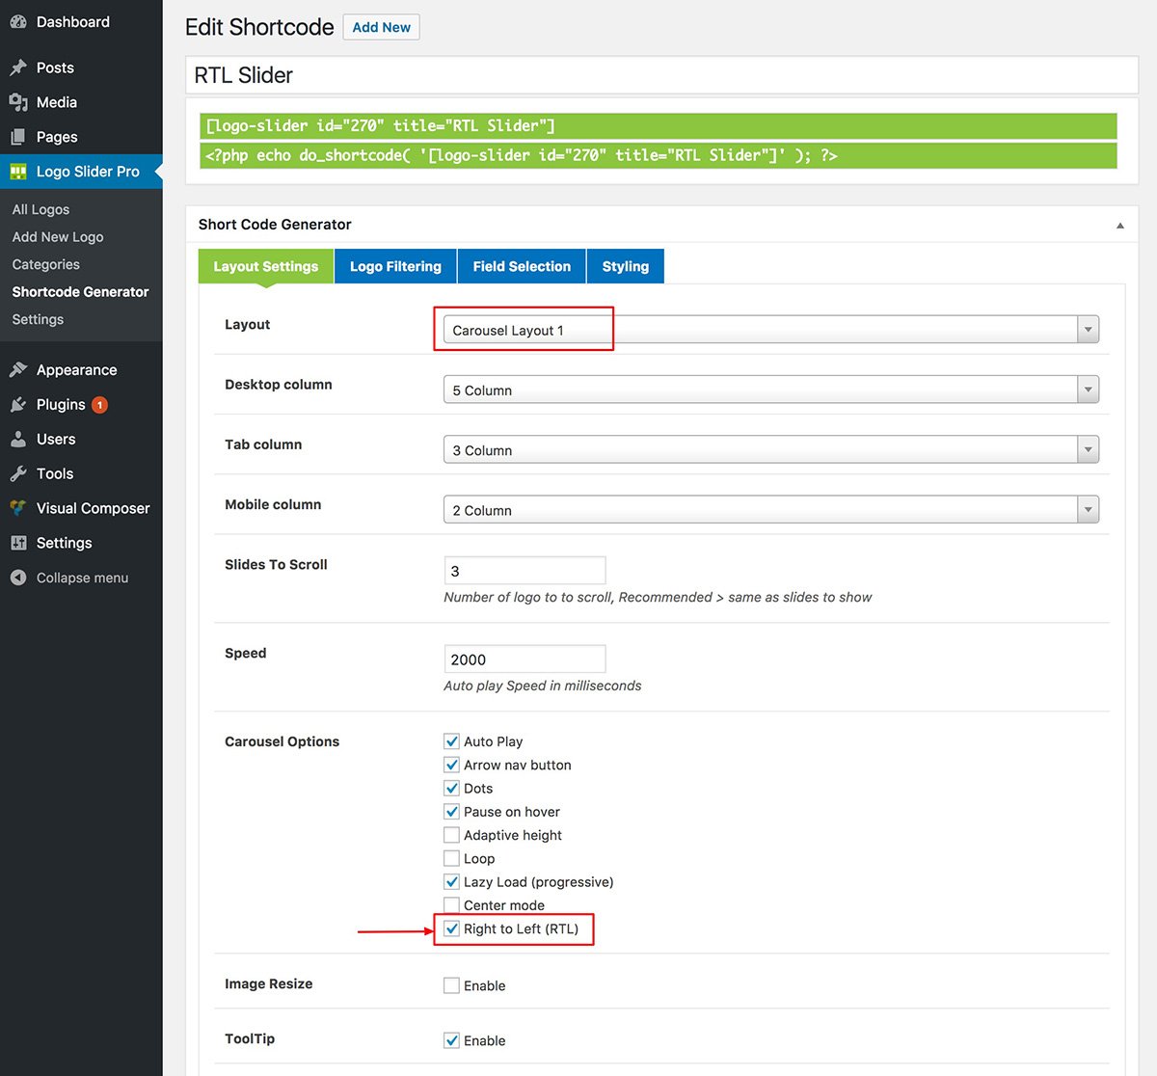Open Logo Slider Pro Settings submenu
The width and height of the screenshot is (1157, 1076).
tap(38, 319)
